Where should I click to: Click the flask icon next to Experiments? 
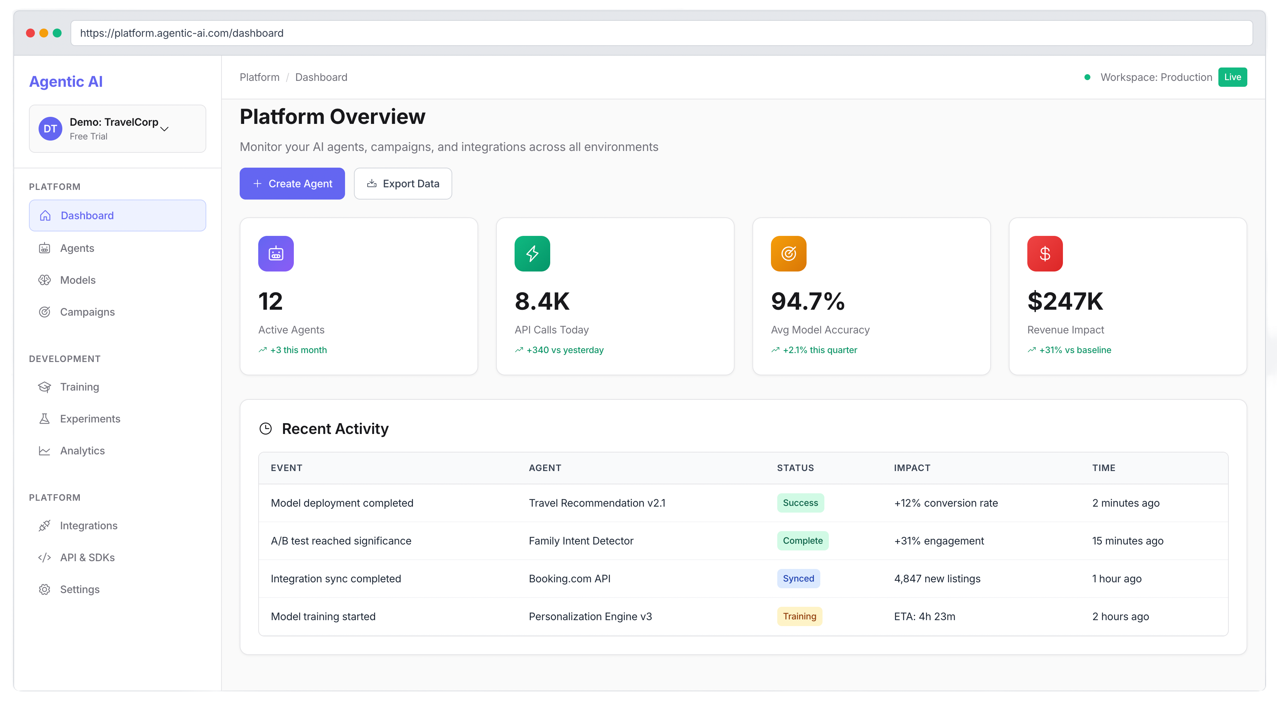(x=45, y=418)
